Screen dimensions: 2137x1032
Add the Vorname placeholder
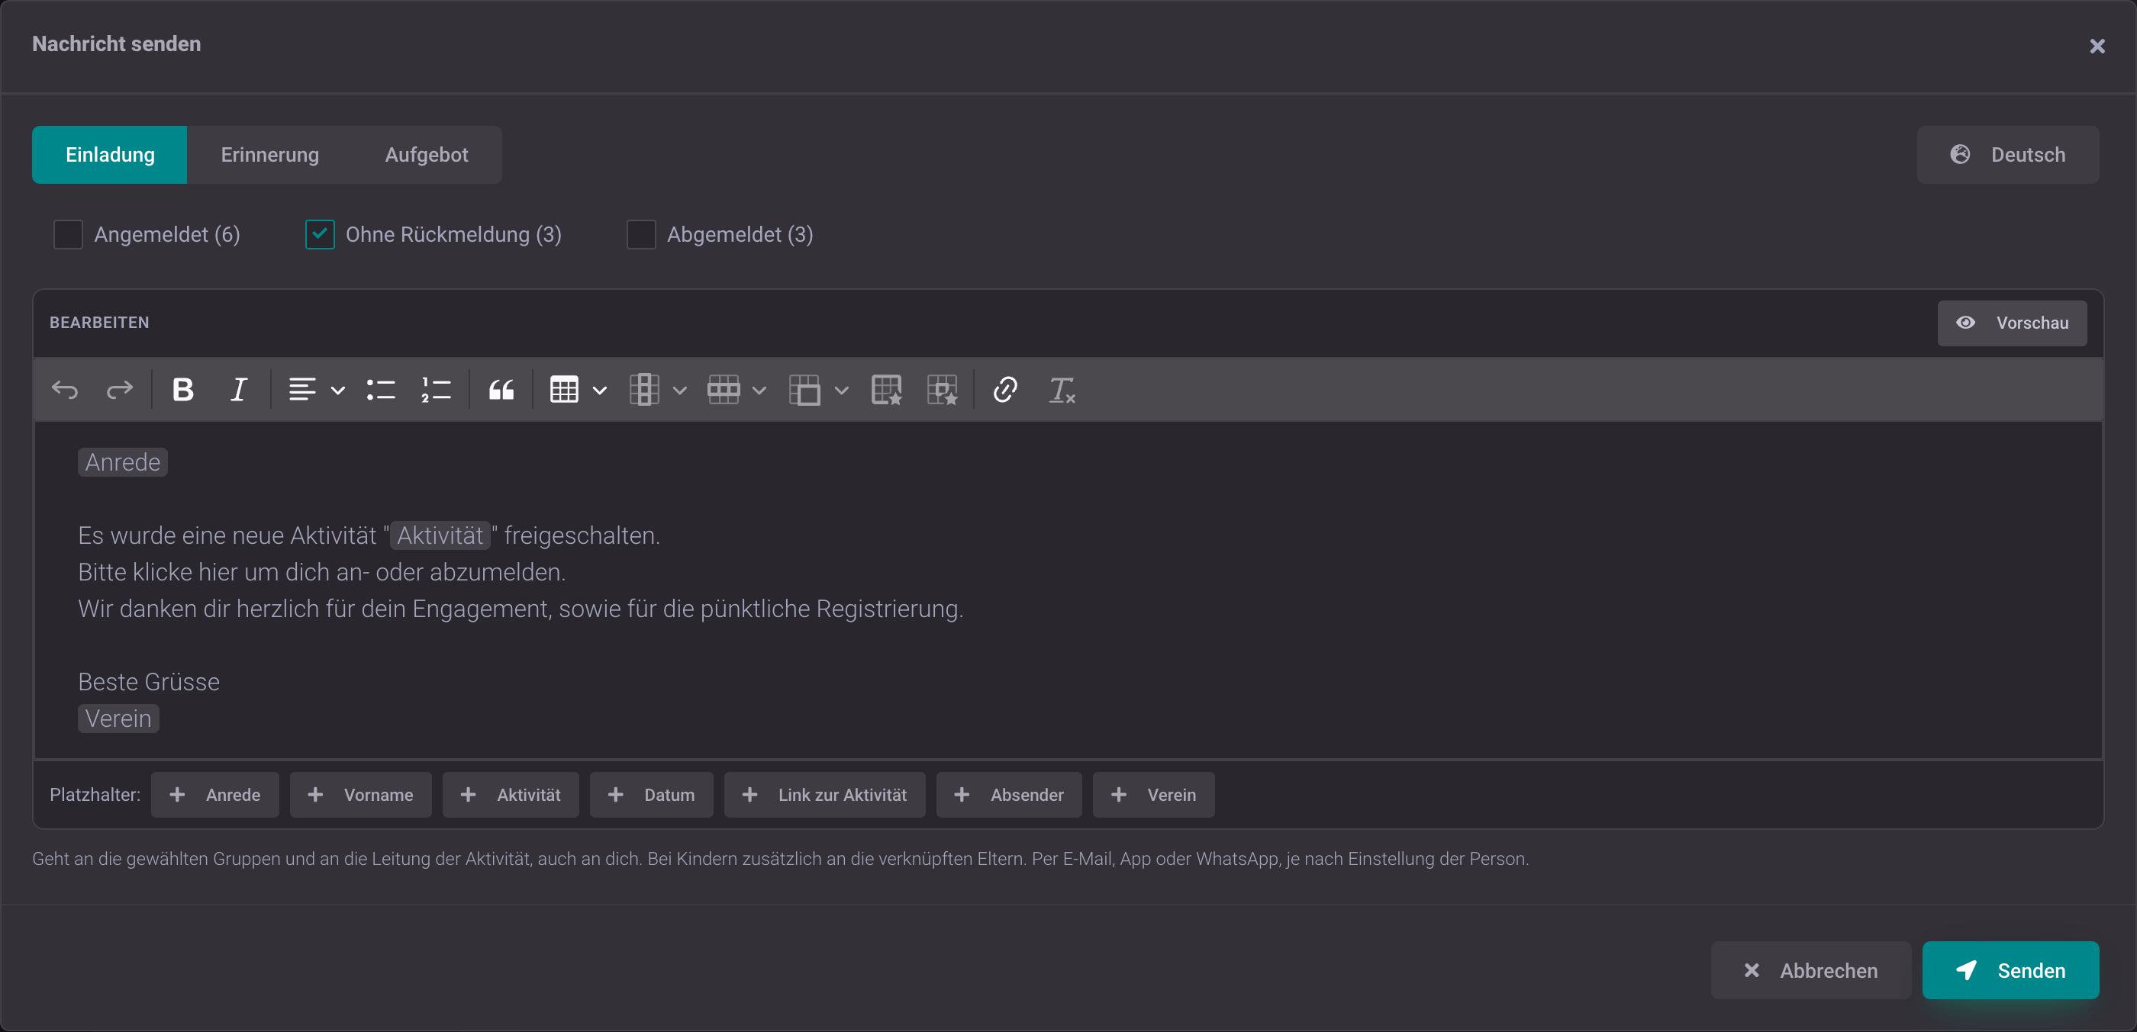tap(361, 795)
